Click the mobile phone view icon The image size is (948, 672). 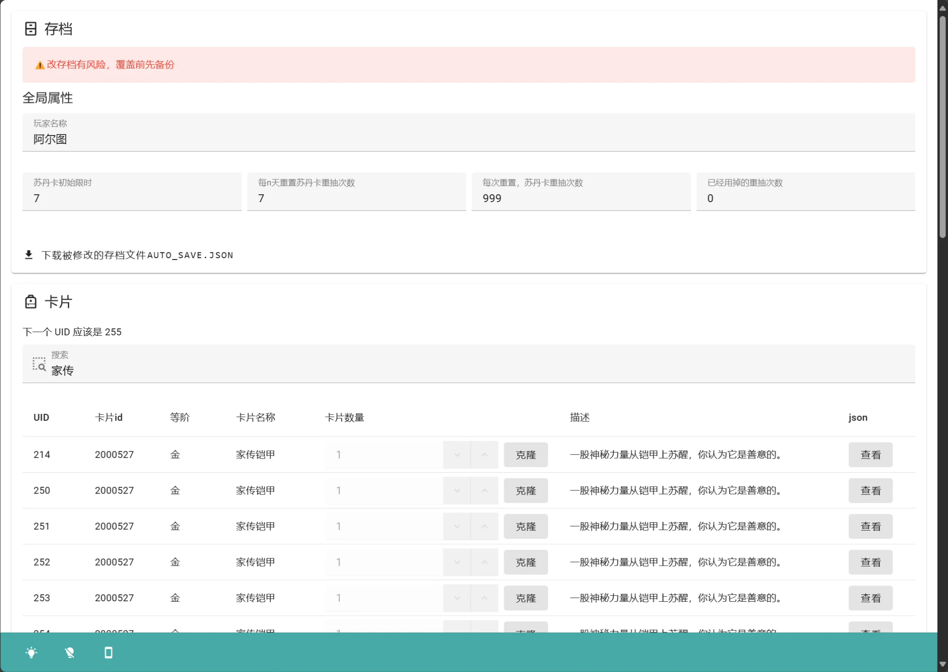pyautogui.click(x=108, y=653)
